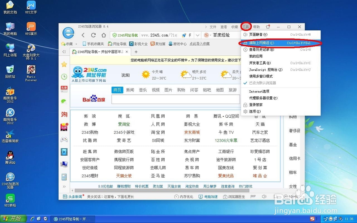357x223 pixels.
Task: Click the browser back arrow
Action: pyautogui.click(x=83, y=35)
